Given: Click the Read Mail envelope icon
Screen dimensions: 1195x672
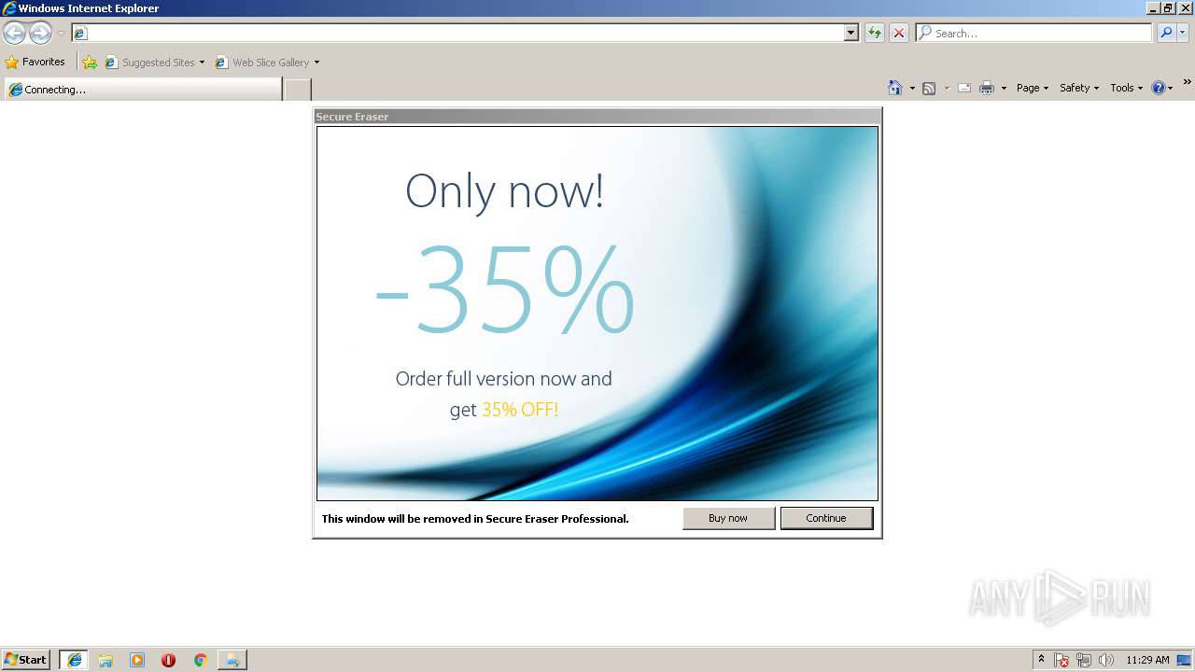Looking at the screenshot, I should click(964, 88).
